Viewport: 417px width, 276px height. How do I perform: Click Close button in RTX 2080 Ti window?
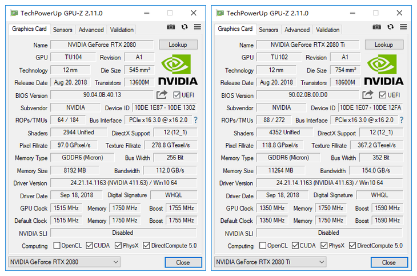pyautogui.click(x=389, y=262)
